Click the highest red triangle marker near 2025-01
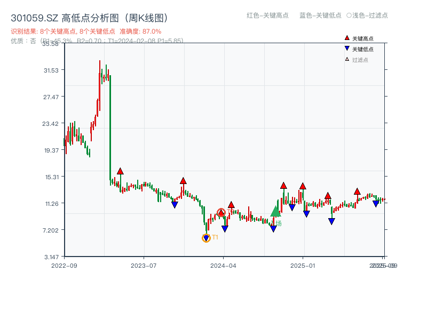The height and width of the screenshot is (320, 427). point(302,186)
